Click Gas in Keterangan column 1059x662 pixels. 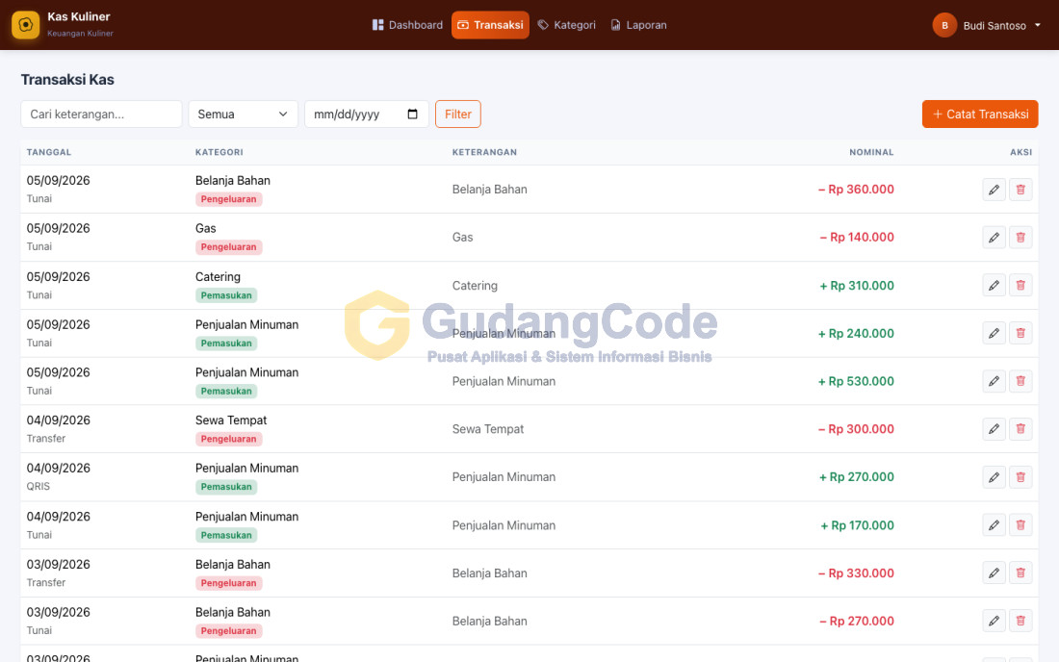coord(463,238)
